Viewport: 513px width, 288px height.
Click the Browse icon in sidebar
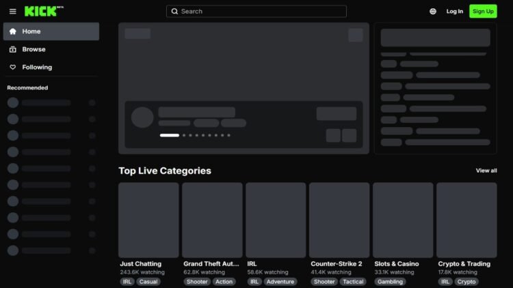[x=13, y=49]
